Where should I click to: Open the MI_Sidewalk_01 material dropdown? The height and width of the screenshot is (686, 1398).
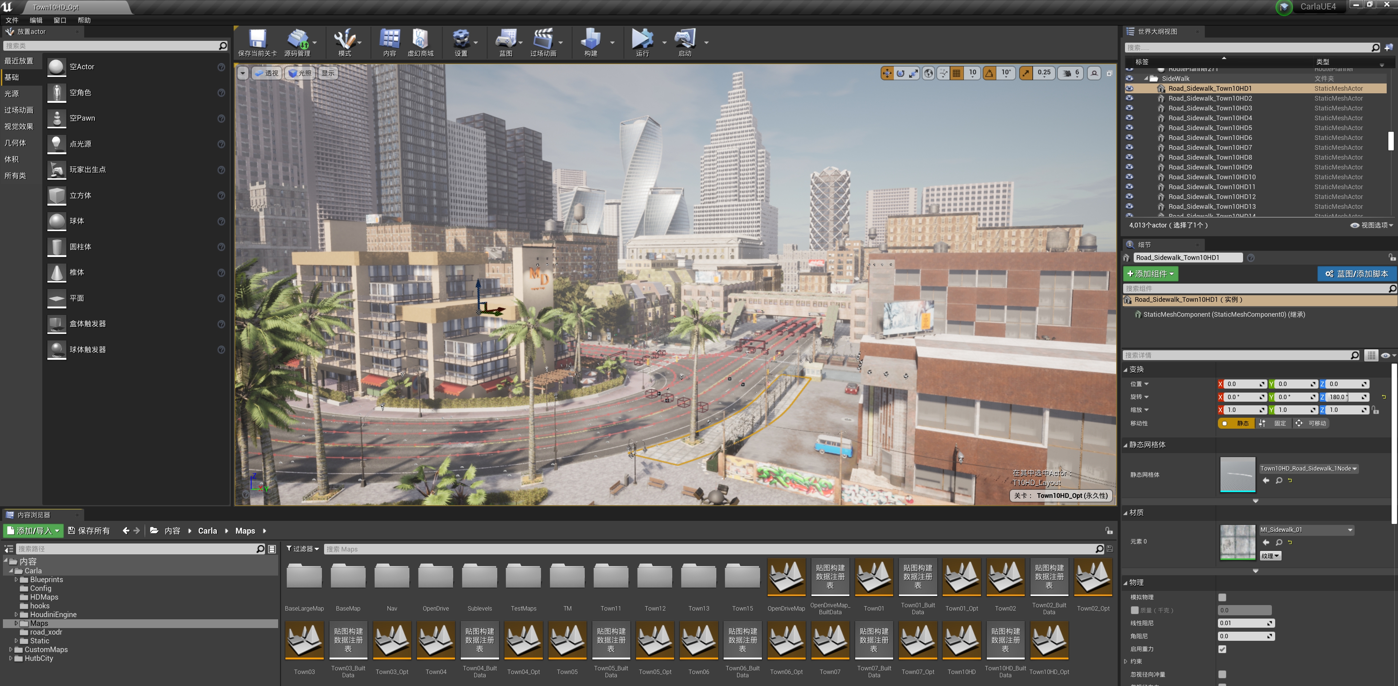pos(1306,530)
